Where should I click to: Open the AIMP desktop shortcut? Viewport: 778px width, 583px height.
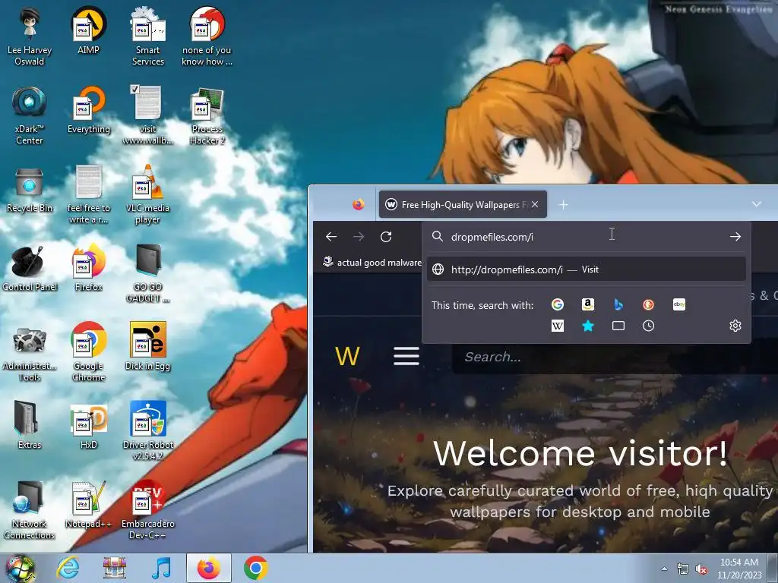coord(88,30)
